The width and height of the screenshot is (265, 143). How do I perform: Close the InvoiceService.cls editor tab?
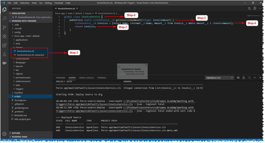tap(77, 8)
